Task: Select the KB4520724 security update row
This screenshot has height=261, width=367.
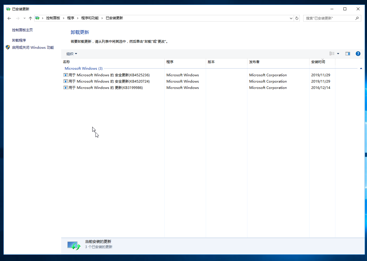Action: 198,81
